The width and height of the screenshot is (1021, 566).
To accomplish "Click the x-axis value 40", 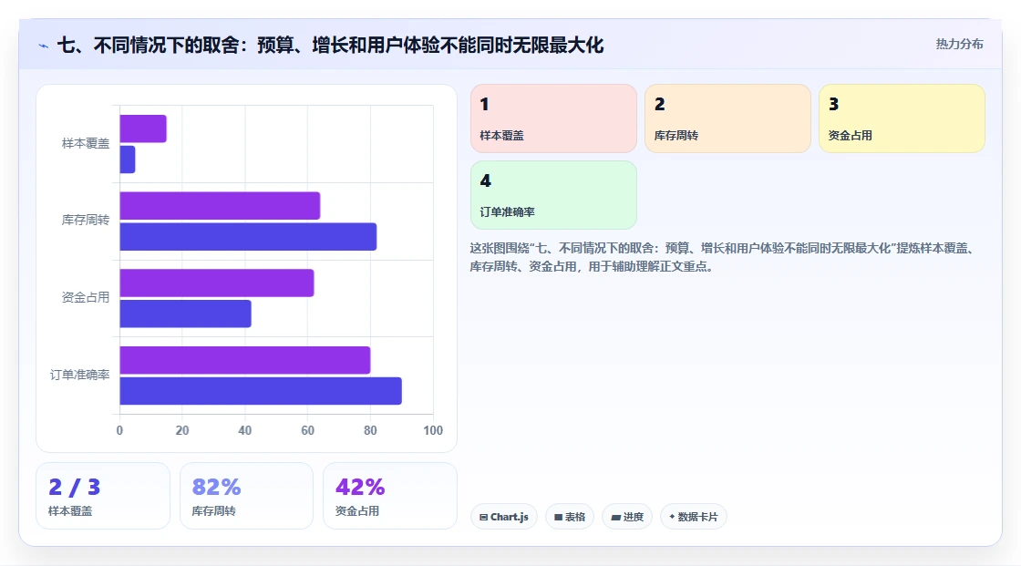I will click(x=245, y=430).
